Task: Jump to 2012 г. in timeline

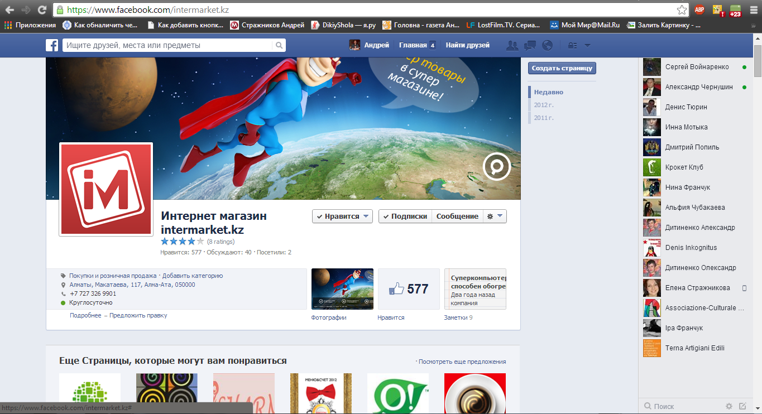Action: [x=544, y=105]
